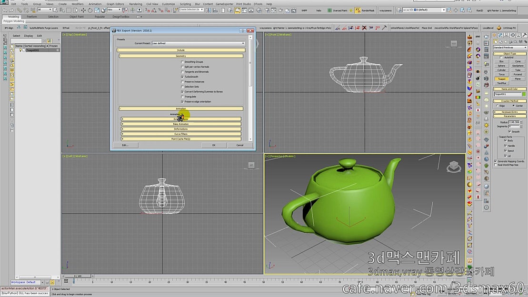Collapse the Geometry rollout

(x=120, y=55)
